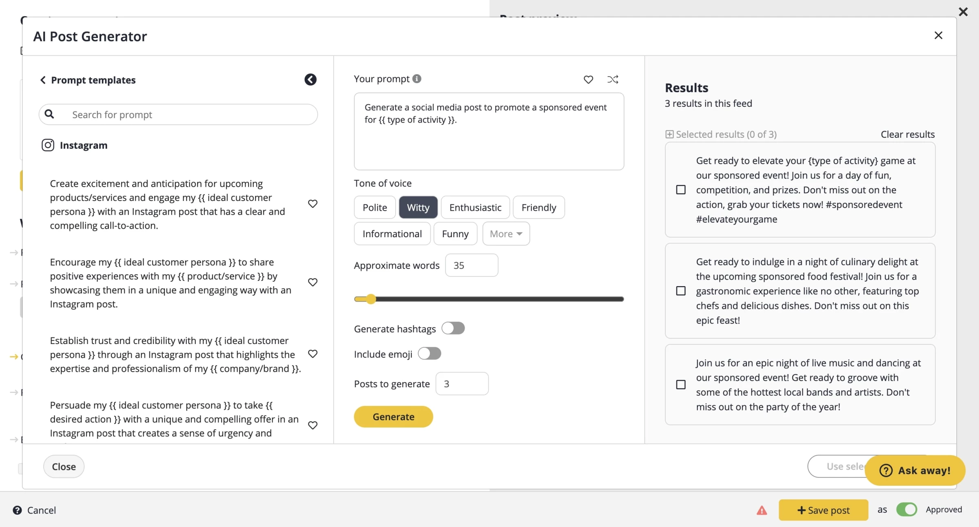979x527 pixels.
Task: Choose the Friendly tone
Action: (x=539, y=207)
